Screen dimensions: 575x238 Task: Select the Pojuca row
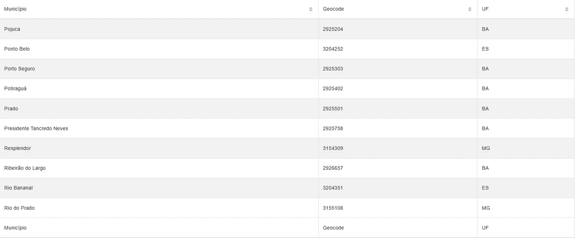[x=12, y=29]
